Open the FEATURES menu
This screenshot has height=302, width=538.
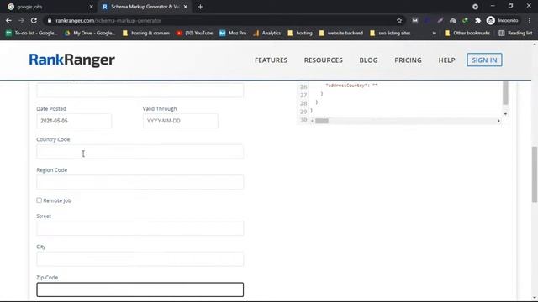(271, 60)
